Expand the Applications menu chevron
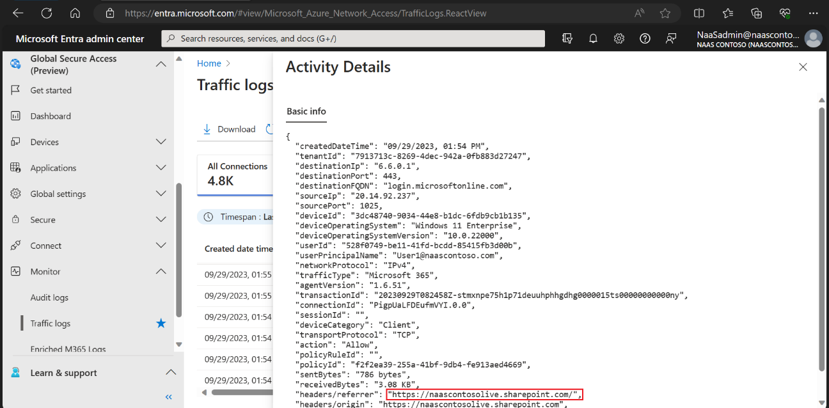The width and height of the screenshot is (829, 408). click(161, 168)
